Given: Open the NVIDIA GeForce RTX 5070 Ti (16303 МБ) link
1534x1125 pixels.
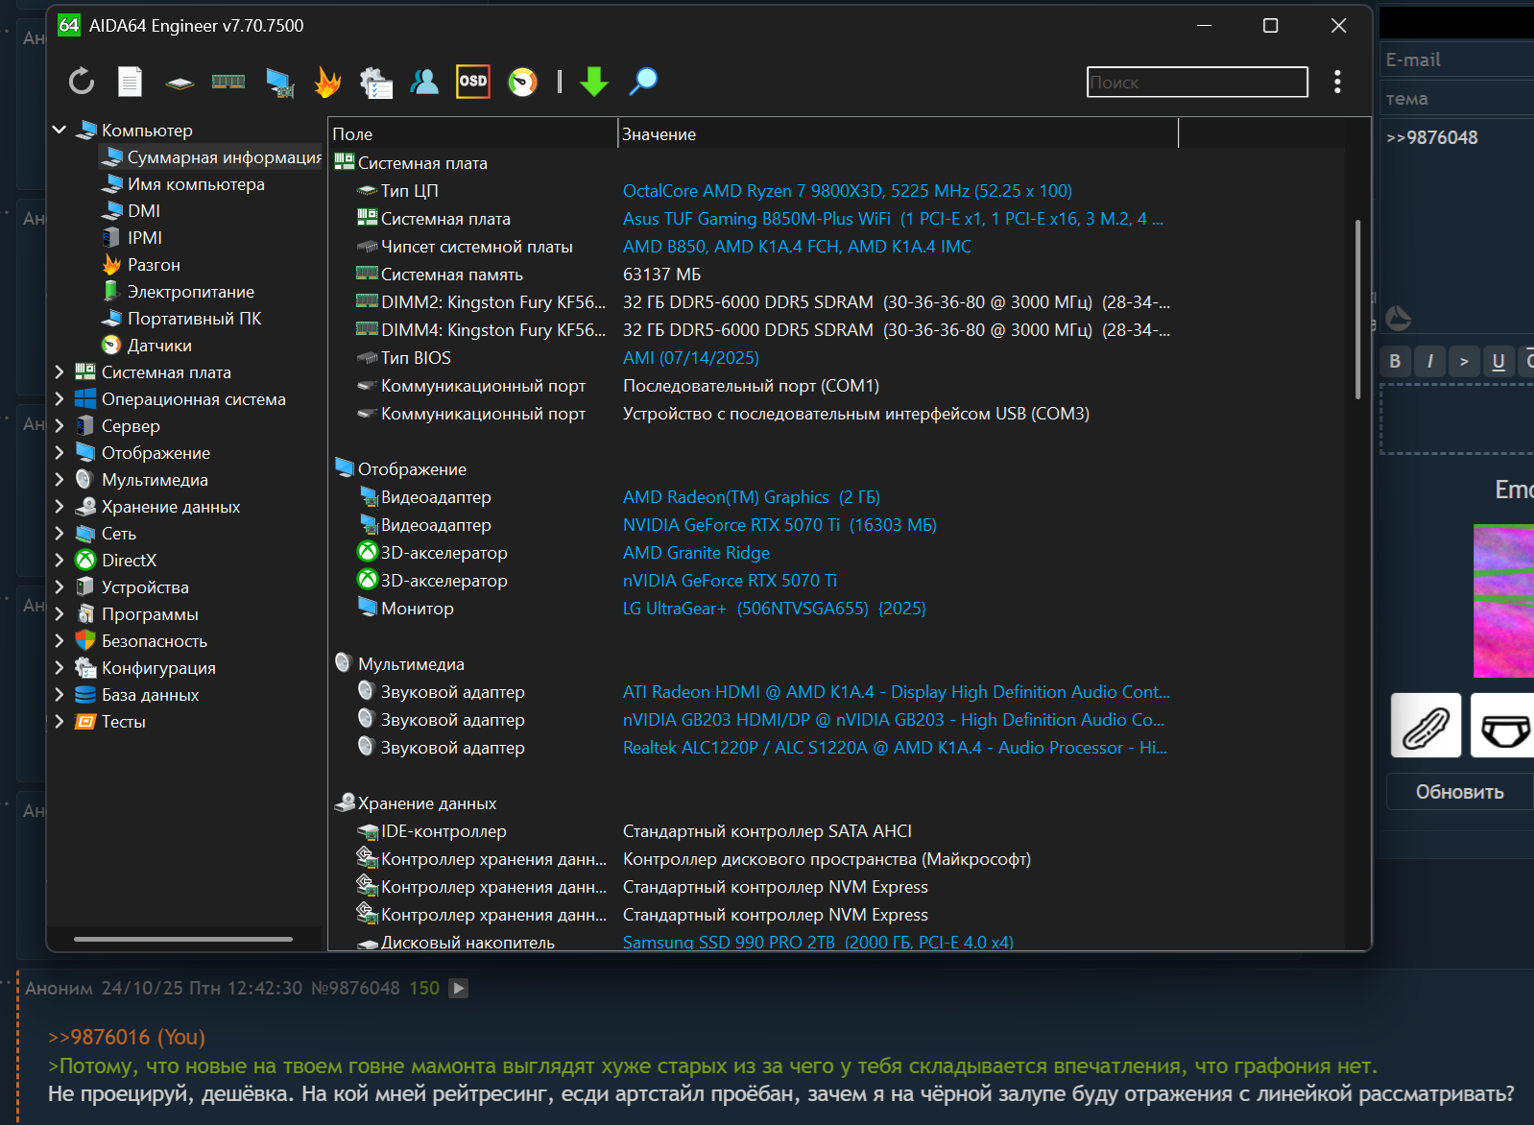Looking at the screenshot, I should (x=779, y=525).
